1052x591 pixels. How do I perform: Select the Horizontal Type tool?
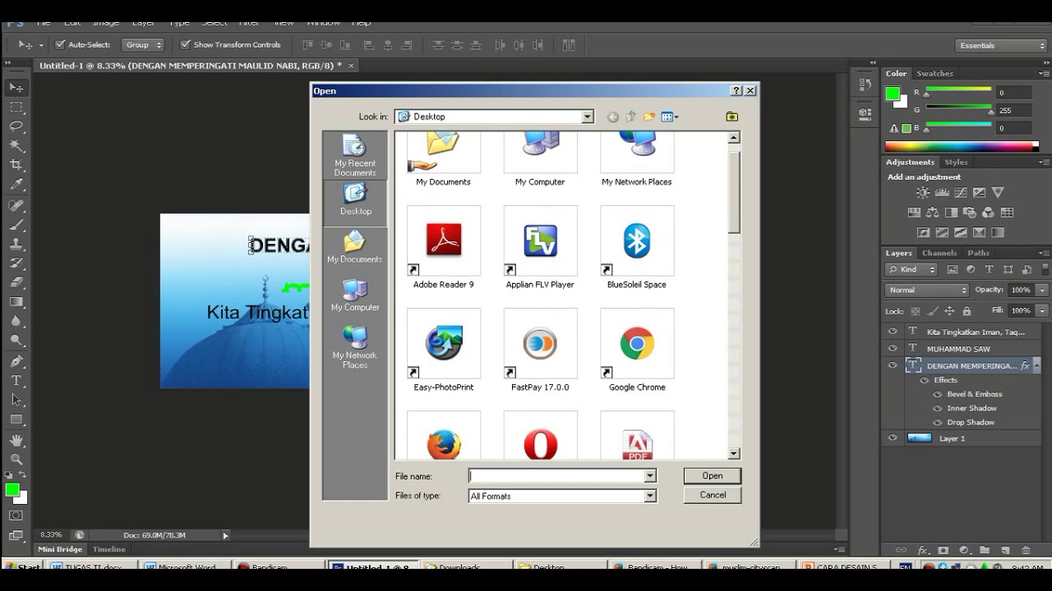pyautogui.click(x=16, y=380)
